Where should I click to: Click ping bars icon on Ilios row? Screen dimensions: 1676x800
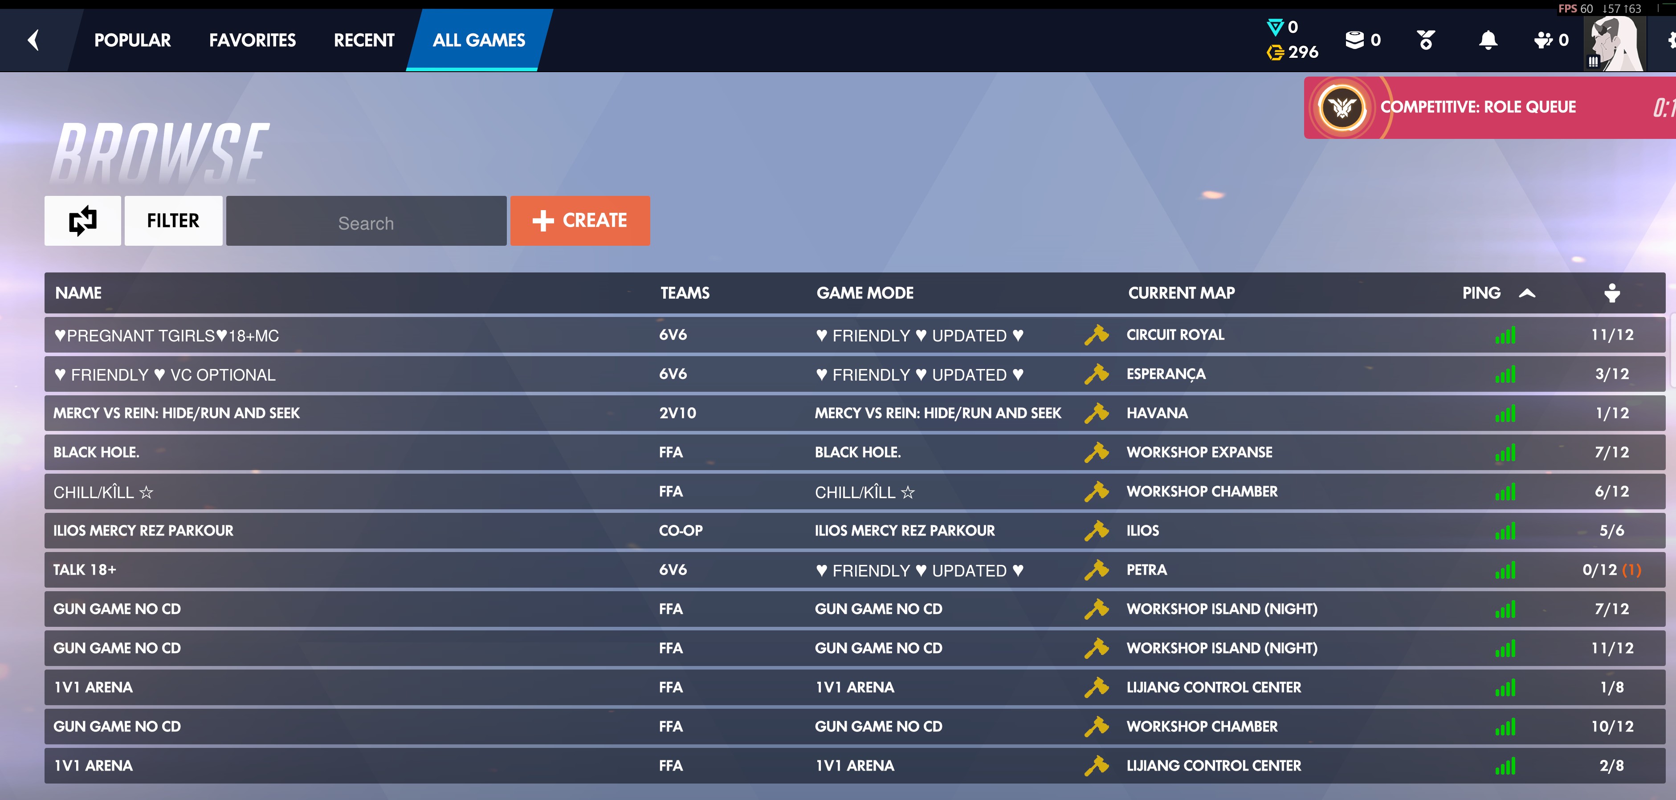1505,531
